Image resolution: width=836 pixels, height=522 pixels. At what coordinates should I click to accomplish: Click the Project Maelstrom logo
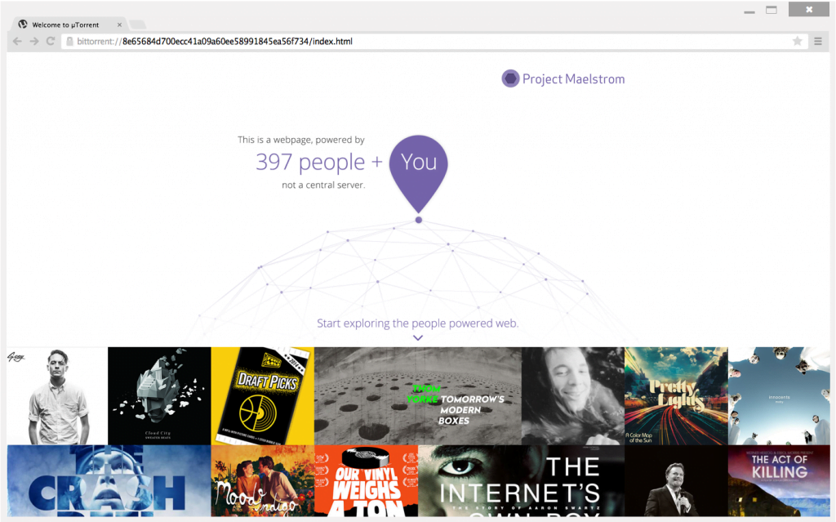click(x=563, y=78)
